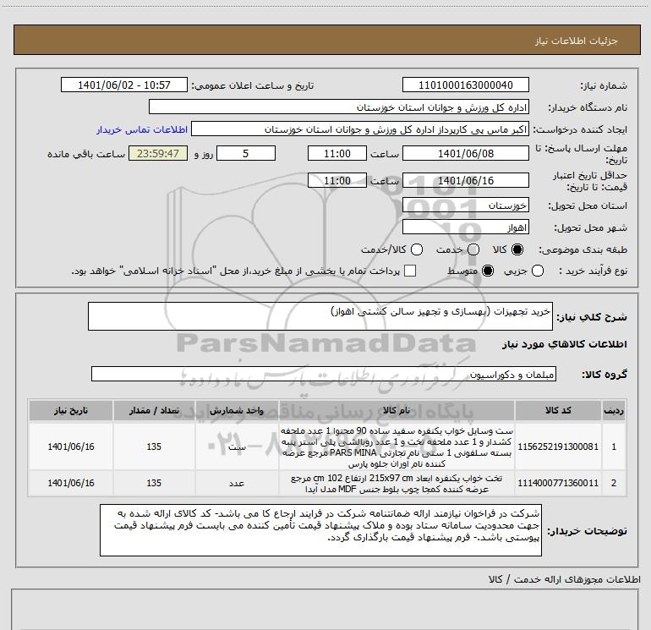
Task: Click the single bed product description in row 2
Action: [x=397, y=484]
